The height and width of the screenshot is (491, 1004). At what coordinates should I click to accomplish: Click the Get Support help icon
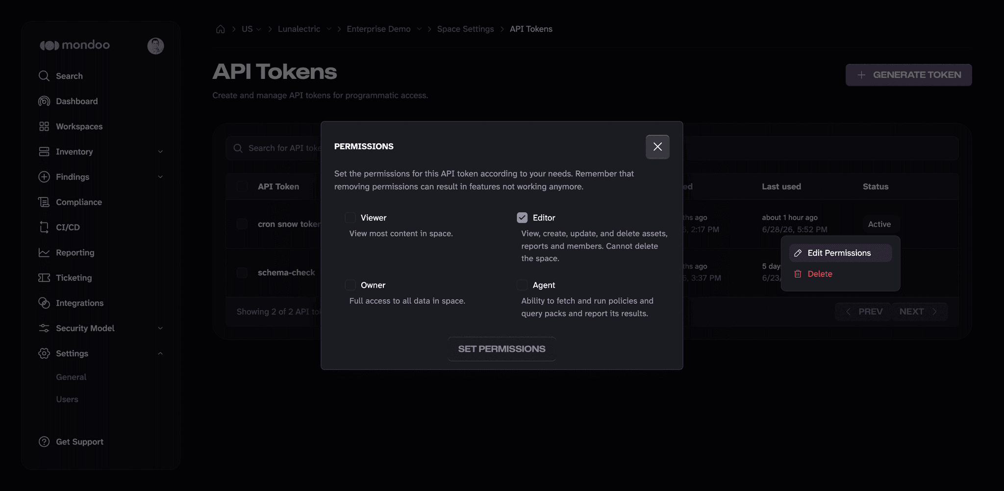[x=44, y=442]
